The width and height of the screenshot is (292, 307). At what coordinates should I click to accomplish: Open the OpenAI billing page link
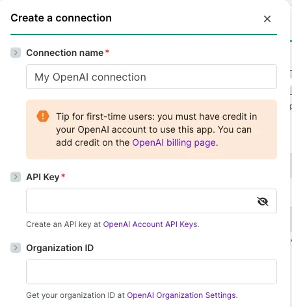[x=174, y=142]
